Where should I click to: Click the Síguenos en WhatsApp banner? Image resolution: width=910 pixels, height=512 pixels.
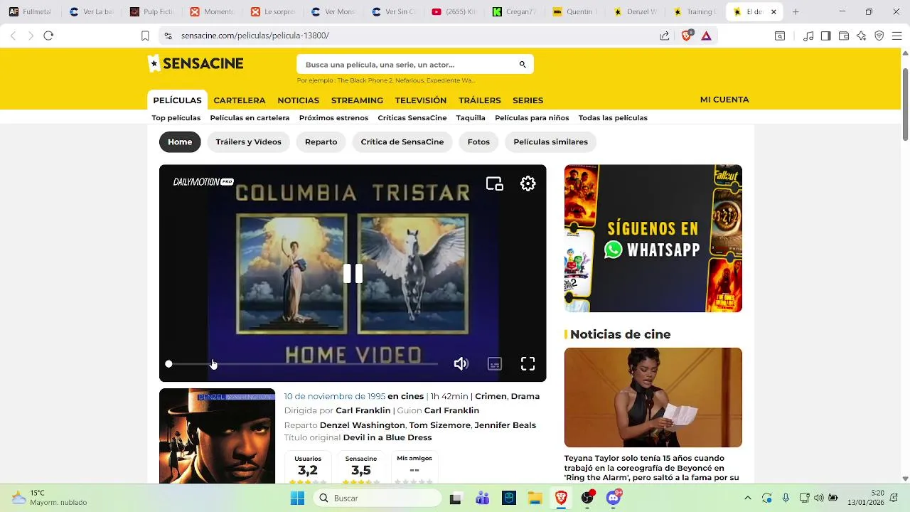[x=653, y=238]
